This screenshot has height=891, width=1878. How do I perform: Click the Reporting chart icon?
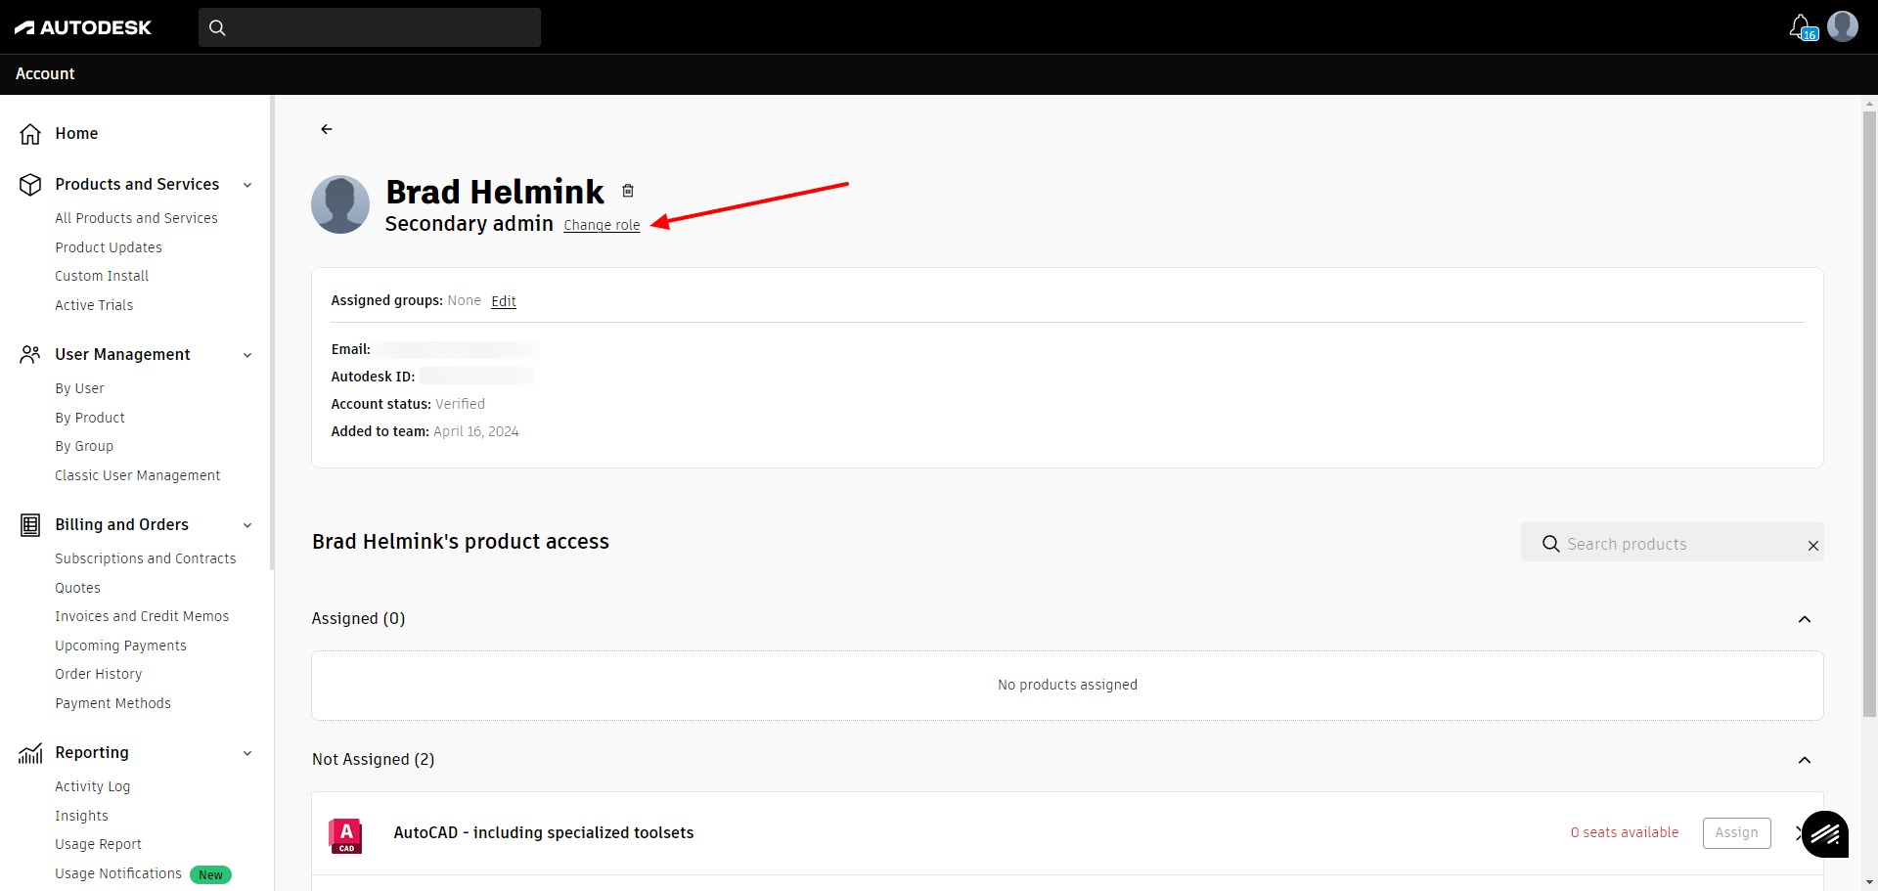pos(30,753)
